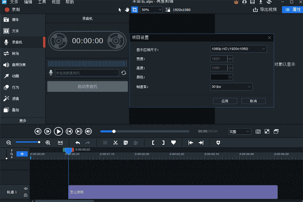Screen dimensions: 303x202
Task: Add a marker using the shield icon
Action: [218, 142]
